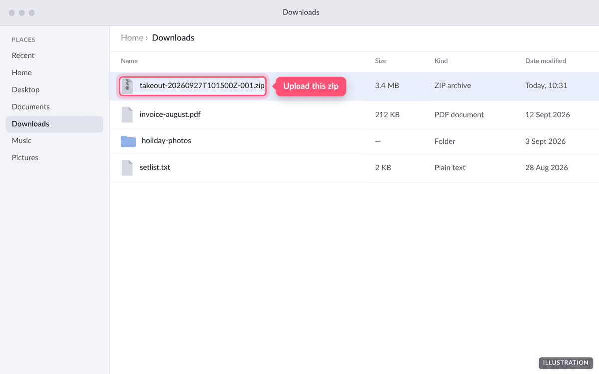Click the invoice-august.pdf file icon
Screen dimensions: 599x374
(x=127, y=115)
